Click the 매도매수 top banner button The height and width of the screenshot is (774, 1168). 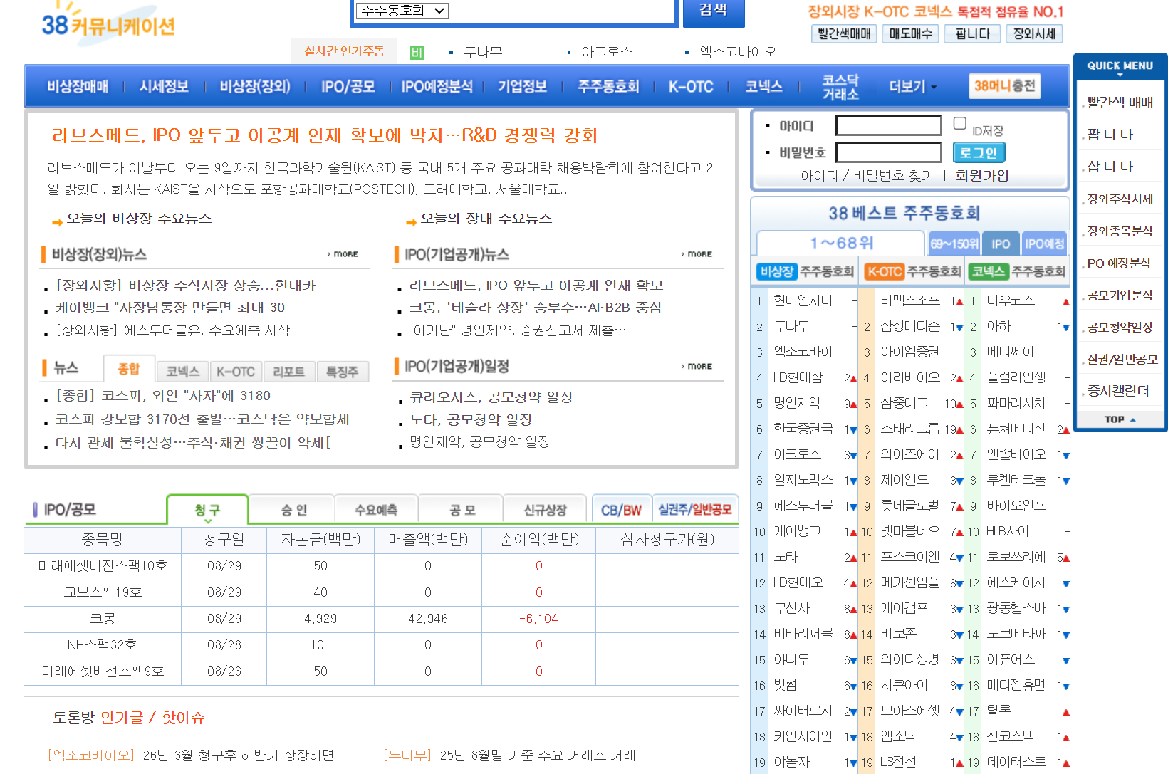click(910, 33)
